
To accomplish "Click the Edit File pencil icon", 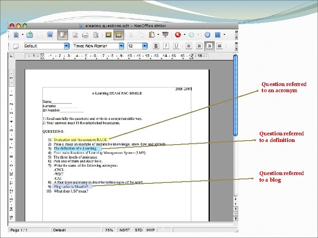I will 63,35.
